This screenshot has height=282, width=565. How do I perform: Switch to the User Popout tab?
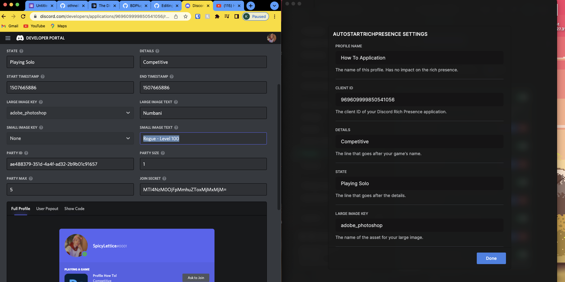[47, 209]
